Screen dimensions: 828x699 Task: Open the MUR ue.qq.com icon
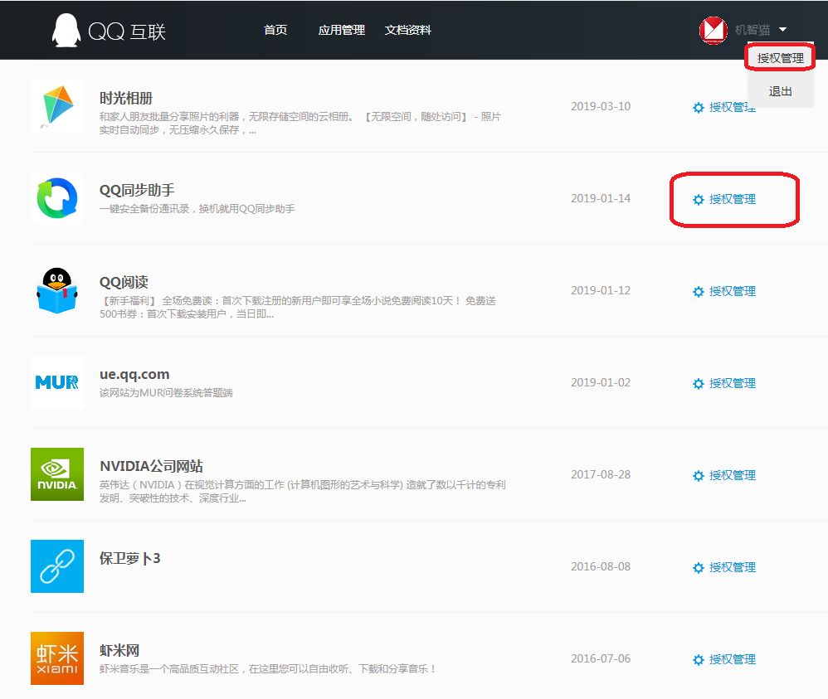pyautogui.click(x=56, y=382)
